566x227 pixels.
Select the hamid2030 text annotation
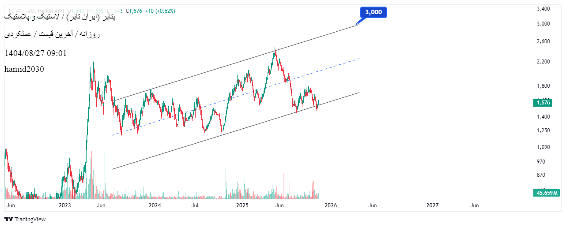point(24,69)
